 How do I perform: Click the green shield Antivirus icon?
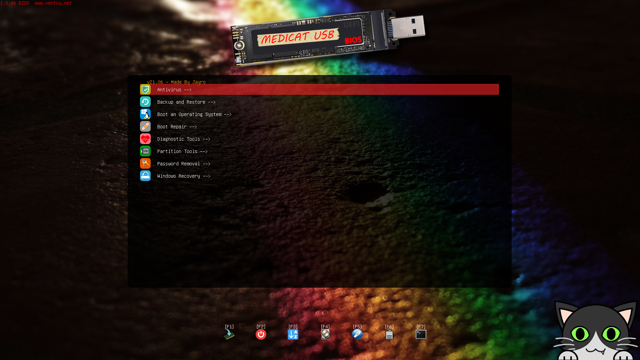click(x=145, y=90)
